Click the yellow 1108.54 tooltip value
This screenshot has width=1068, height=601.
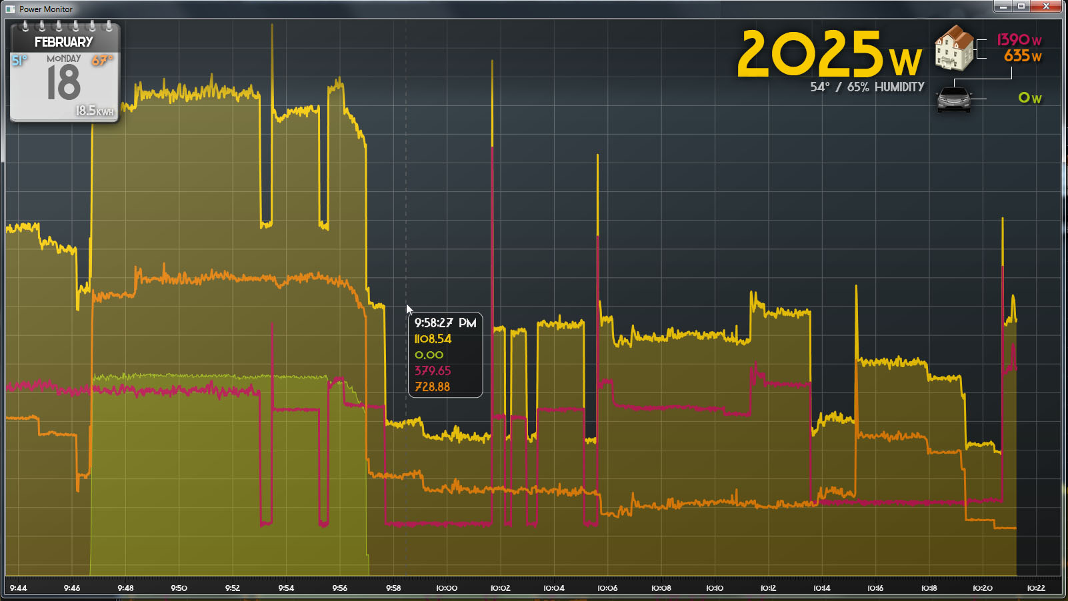(x=433, y=339)
